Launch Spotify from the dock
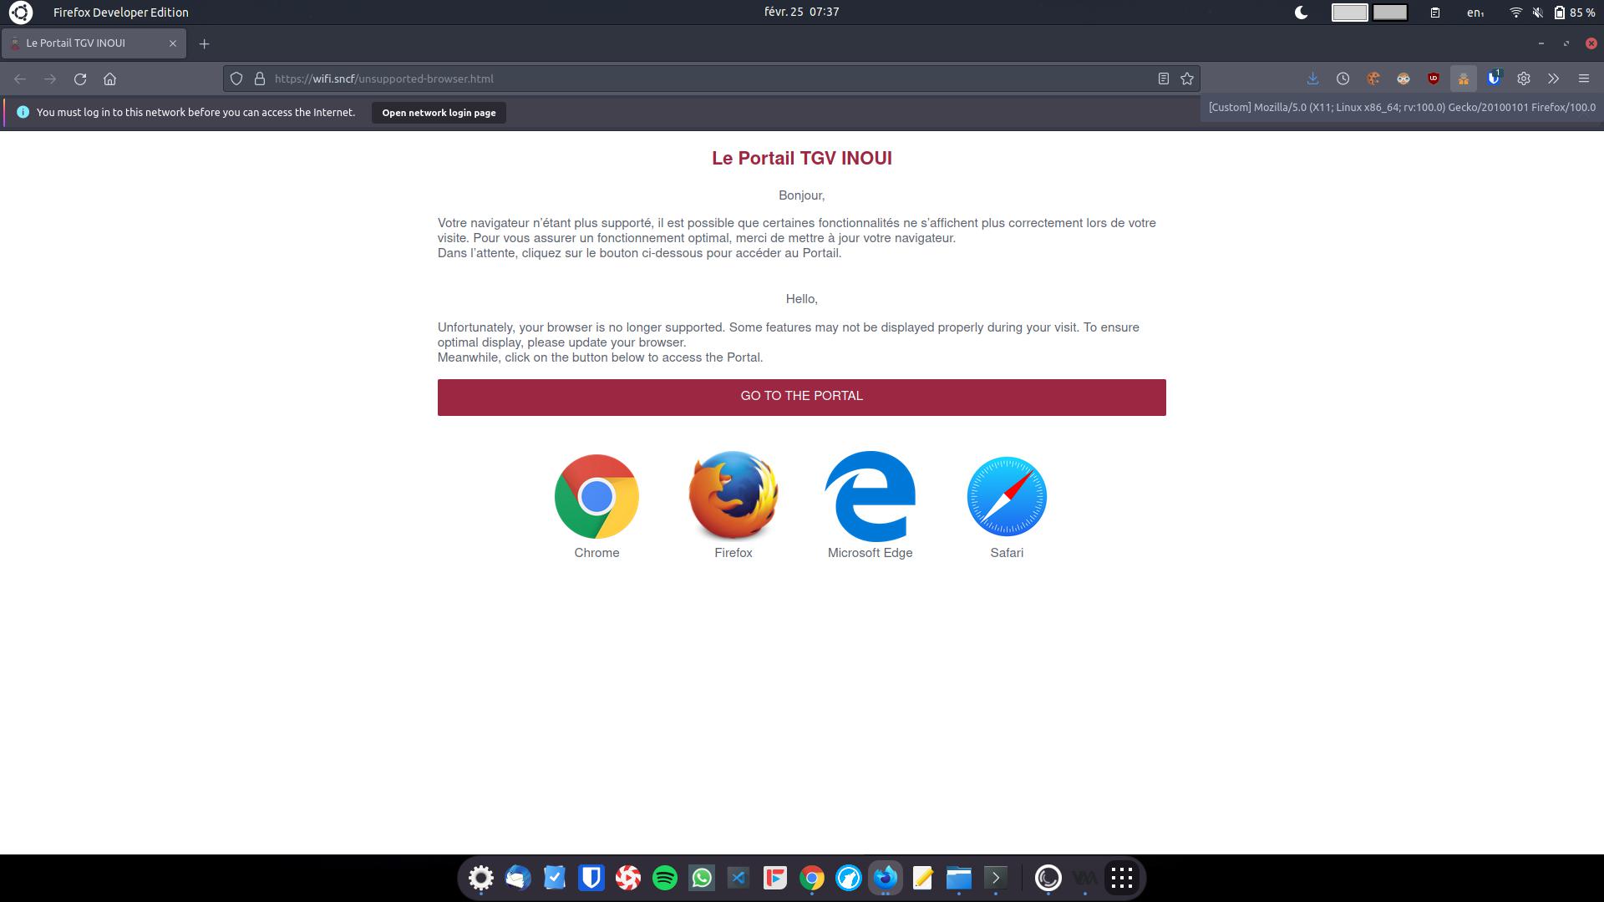 pos(665,878)
